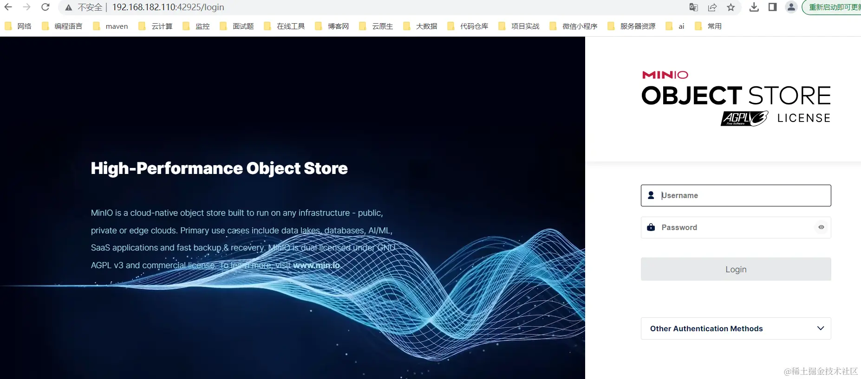Open the 代码仓库 bookmark folder
861x379 pixels.
point(468,26)
